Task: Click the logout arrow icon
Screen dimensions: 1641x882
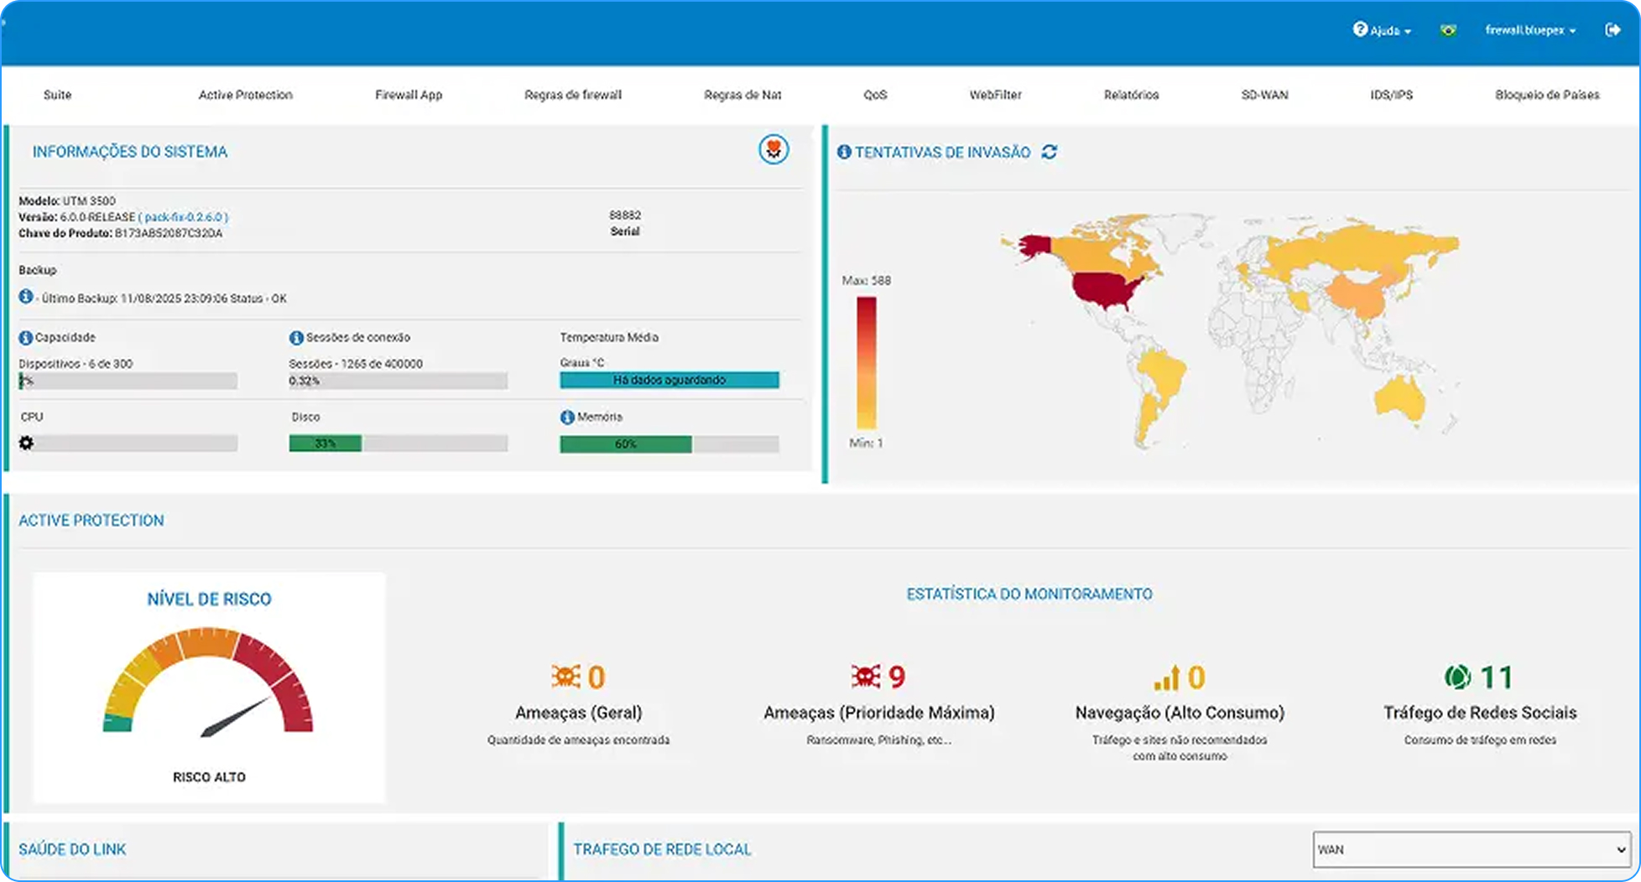Action: [1612, 30]
